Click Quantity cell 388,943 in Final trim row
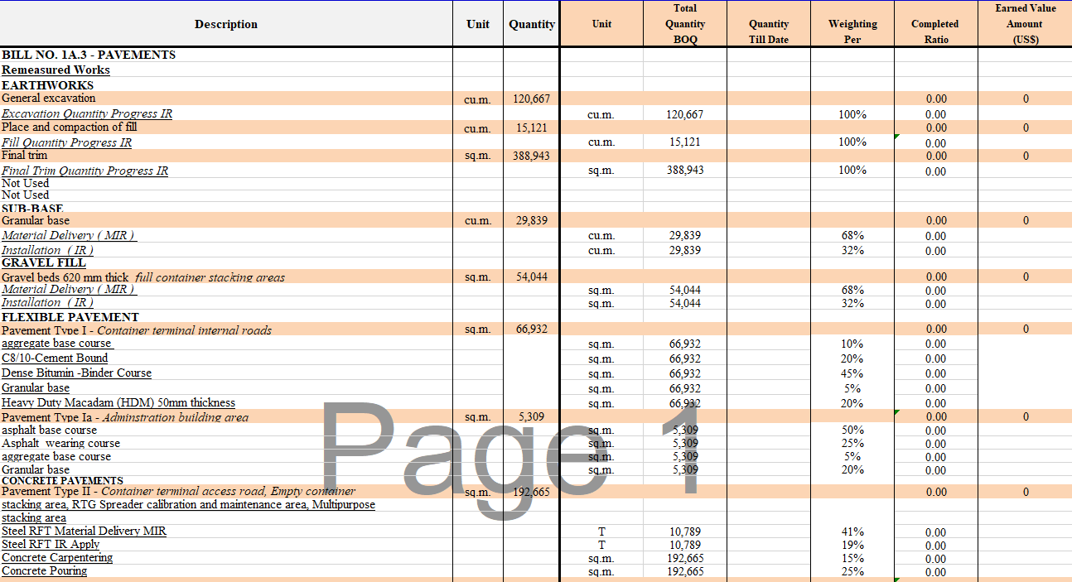The width and height of the screenshot is (1072, 582). 531,156
